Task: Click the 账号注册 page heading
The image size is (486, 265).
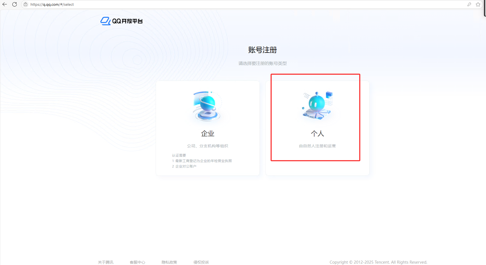Action: [262, 50]
